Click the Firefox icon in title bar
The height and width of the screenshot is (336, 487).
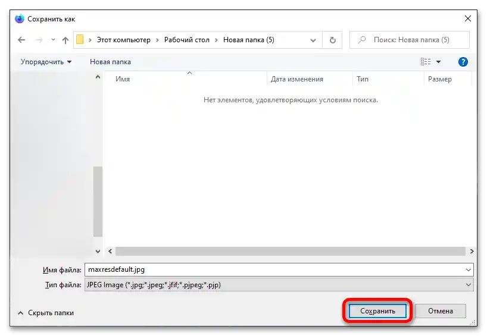point(20,18)
